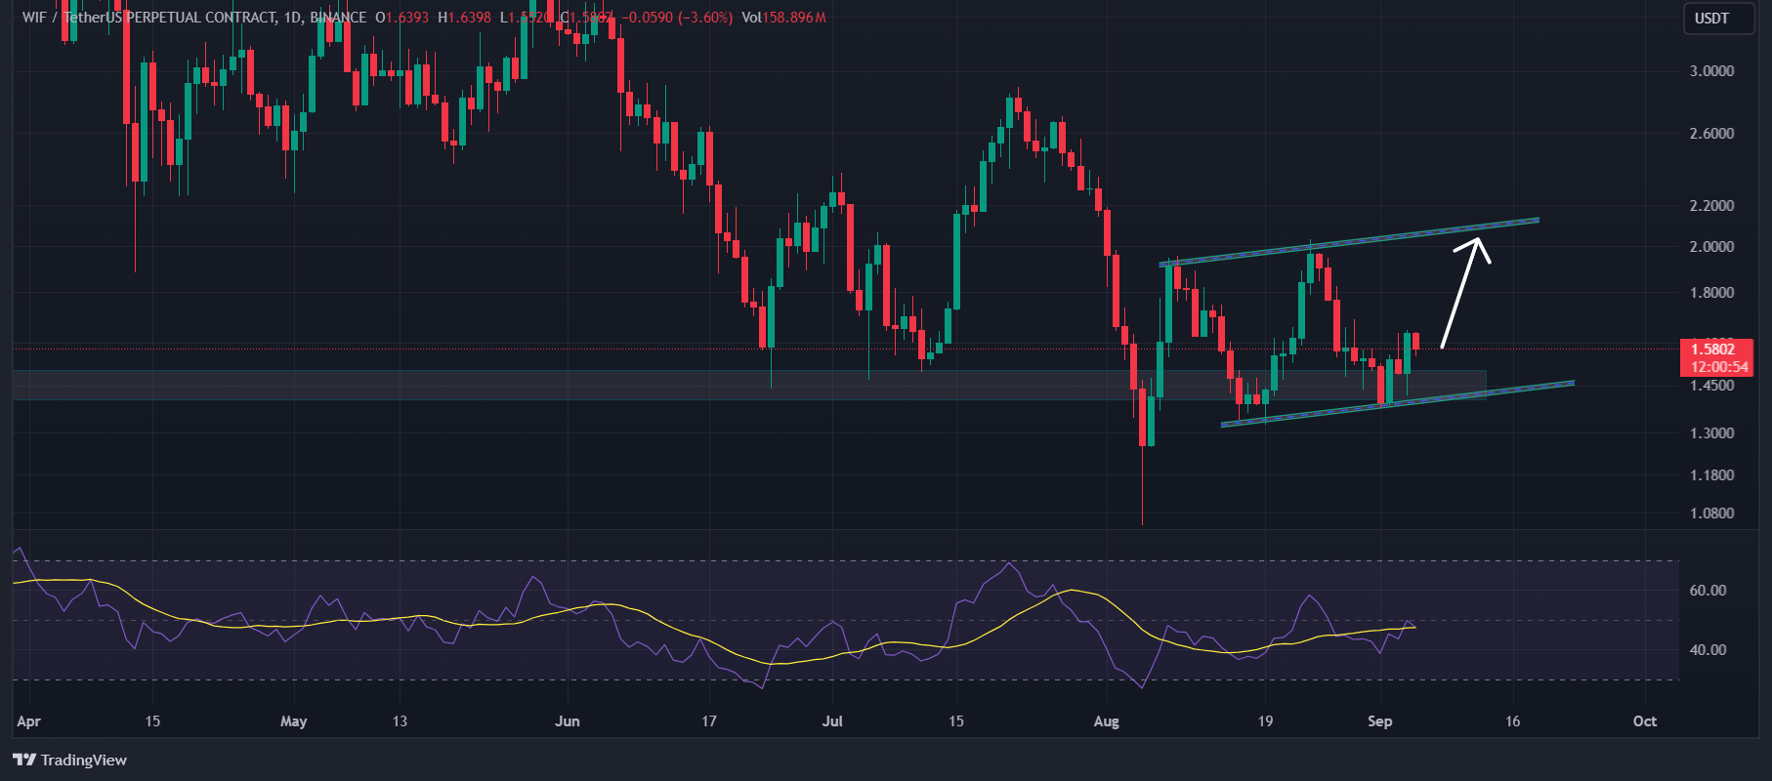Click the -0.0590 (-3.60%) change value
This screenshot has height=781, width=1772.
679,18
